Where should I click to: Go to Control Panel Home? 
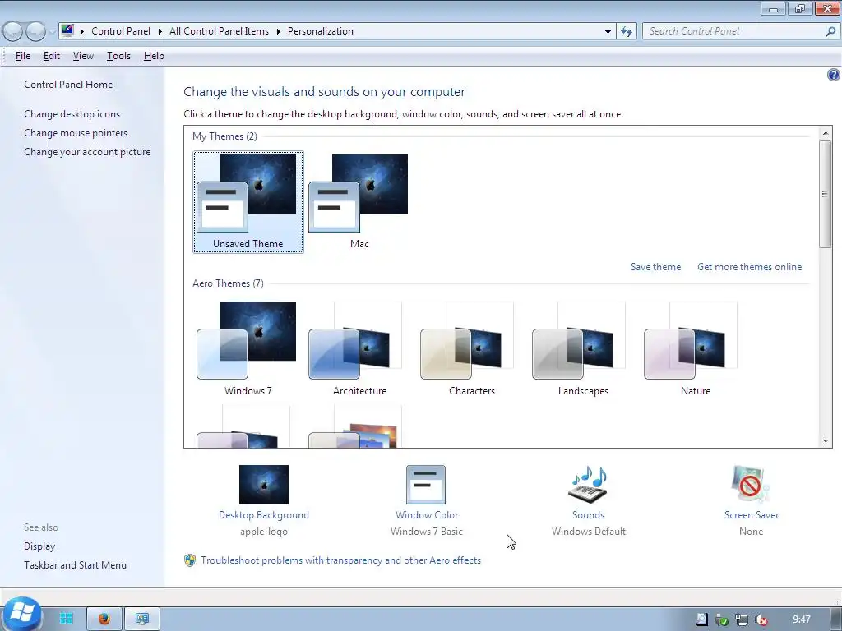click(68, 85)
